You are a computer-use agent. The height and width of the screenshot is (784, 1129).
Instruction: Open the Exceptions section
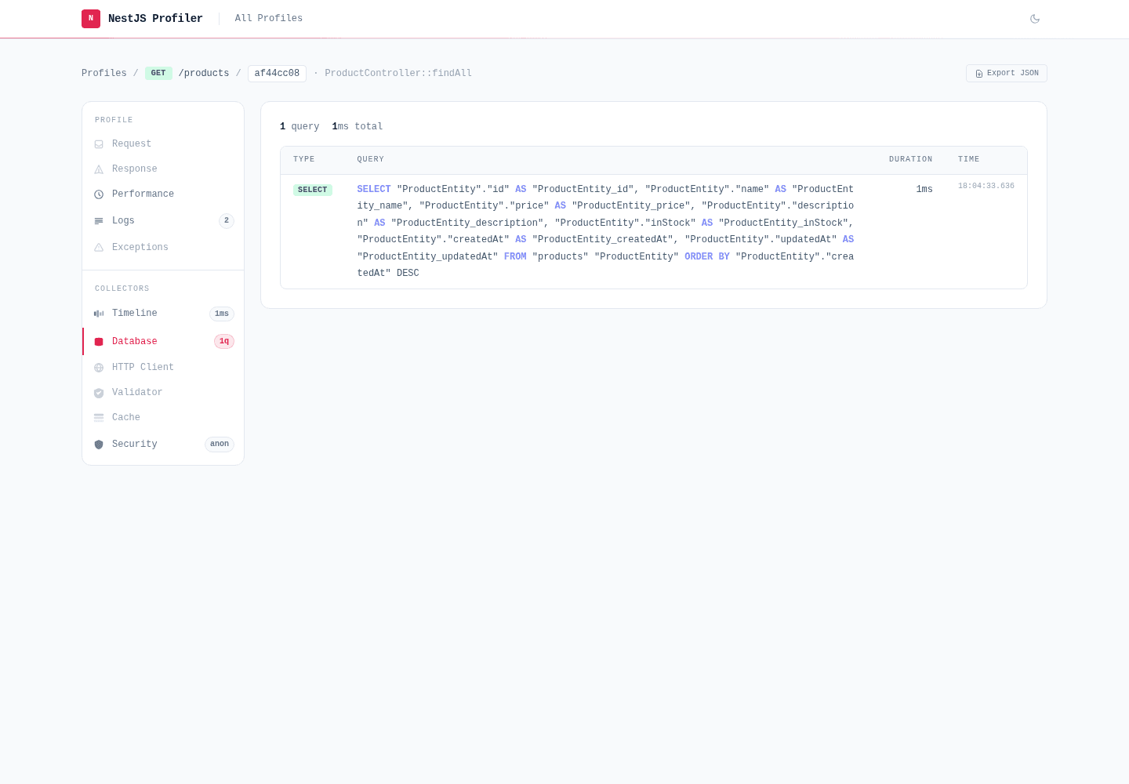163,247
